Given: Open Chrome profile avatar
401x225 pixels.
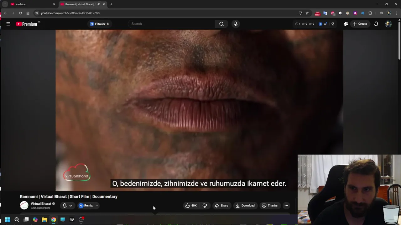Looking at the screenshot, I should point(389,13).
